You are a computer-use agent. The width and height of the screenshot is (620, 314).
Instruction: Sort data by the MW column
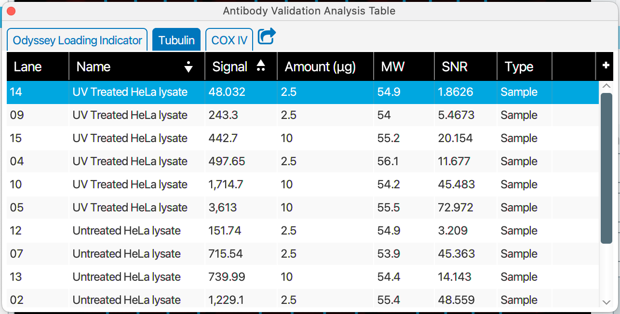[393, 66]
